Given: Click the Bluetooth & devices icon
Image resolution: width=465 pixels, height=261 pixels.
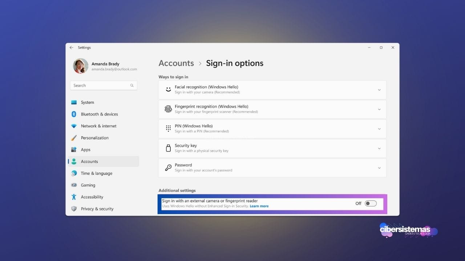Looking at the screenshot, I should [x=74, y=114].
